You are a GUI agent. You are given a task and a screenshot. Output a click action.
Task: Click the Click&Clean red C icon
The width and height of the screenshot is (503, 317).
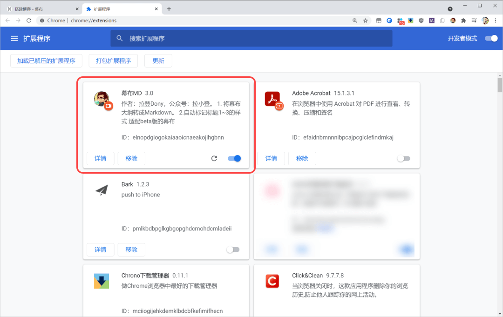272,281
